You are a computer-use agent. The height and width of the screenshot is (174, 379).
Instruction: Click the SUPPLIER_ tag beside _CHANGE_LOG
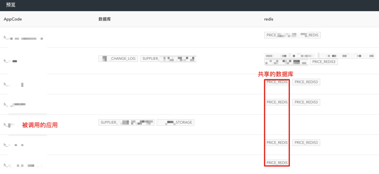tap(168, 58)
